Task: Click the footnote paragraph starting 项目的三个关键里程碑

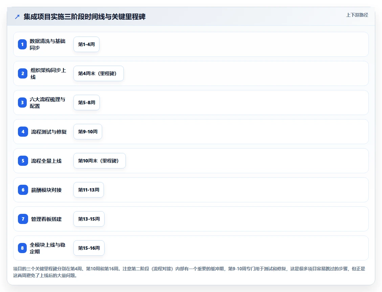Action: 189,272
